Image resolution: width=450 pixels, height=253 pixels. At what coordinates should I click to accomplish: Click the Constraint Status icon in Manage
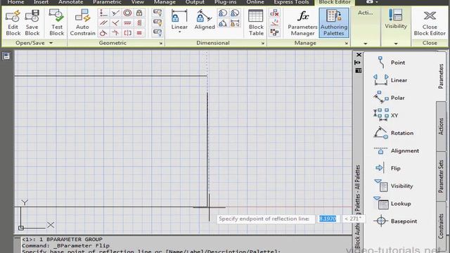click(x=274, y=32)
